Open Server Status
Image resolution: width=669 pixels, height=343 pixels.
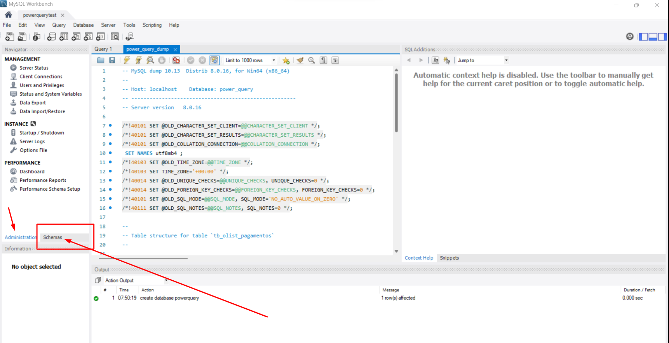[x=34, y=68]
